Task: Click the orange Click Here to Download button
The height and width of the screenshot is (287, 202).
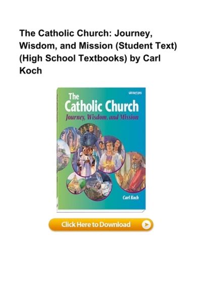Action: point(101,225)
